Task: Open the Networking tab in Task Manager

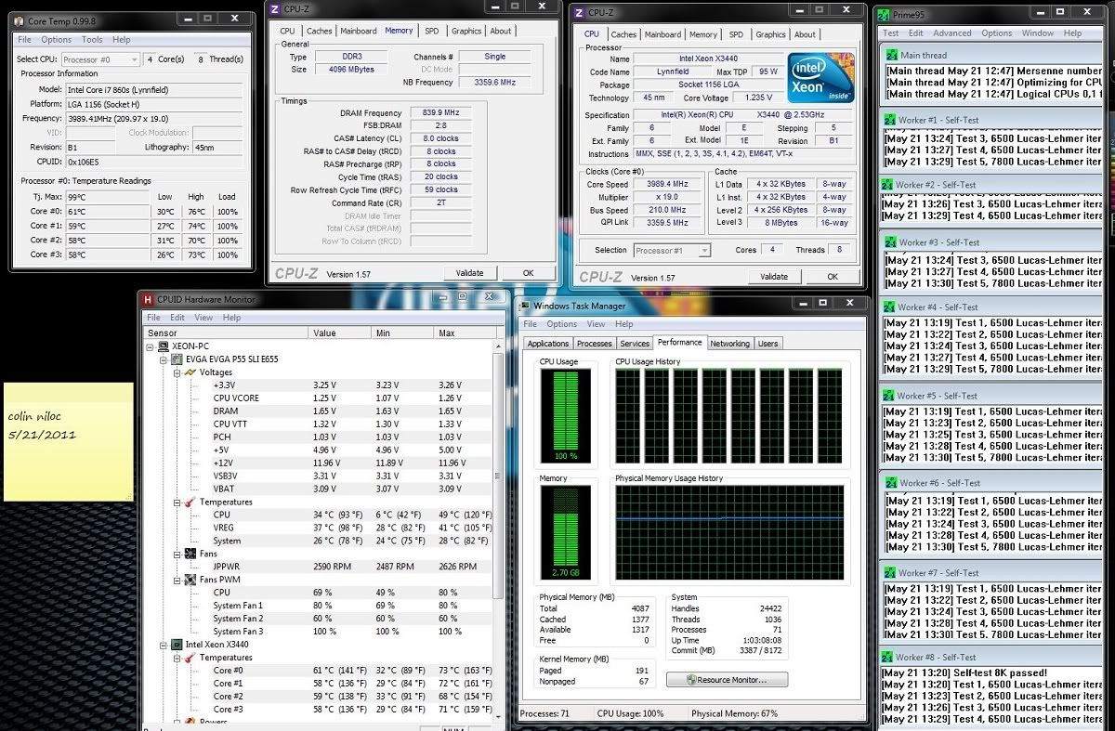Action: (729, 344)
